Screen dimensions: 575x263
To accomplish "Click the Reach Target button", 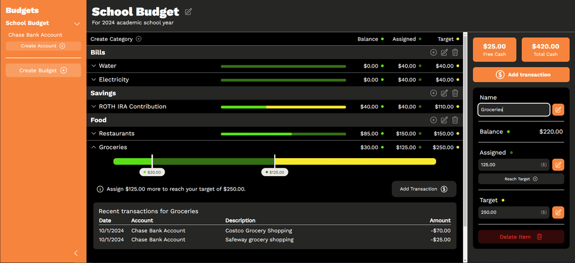I will click(x=521, y=179).
